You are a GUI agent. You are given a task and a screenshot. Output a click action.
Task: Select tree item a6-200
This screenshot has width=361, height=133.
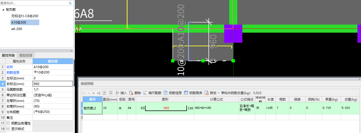coord(17,29)
